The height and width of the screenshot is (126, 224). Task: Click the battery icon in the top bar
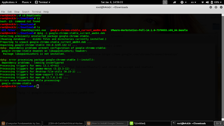pos(212,2)
